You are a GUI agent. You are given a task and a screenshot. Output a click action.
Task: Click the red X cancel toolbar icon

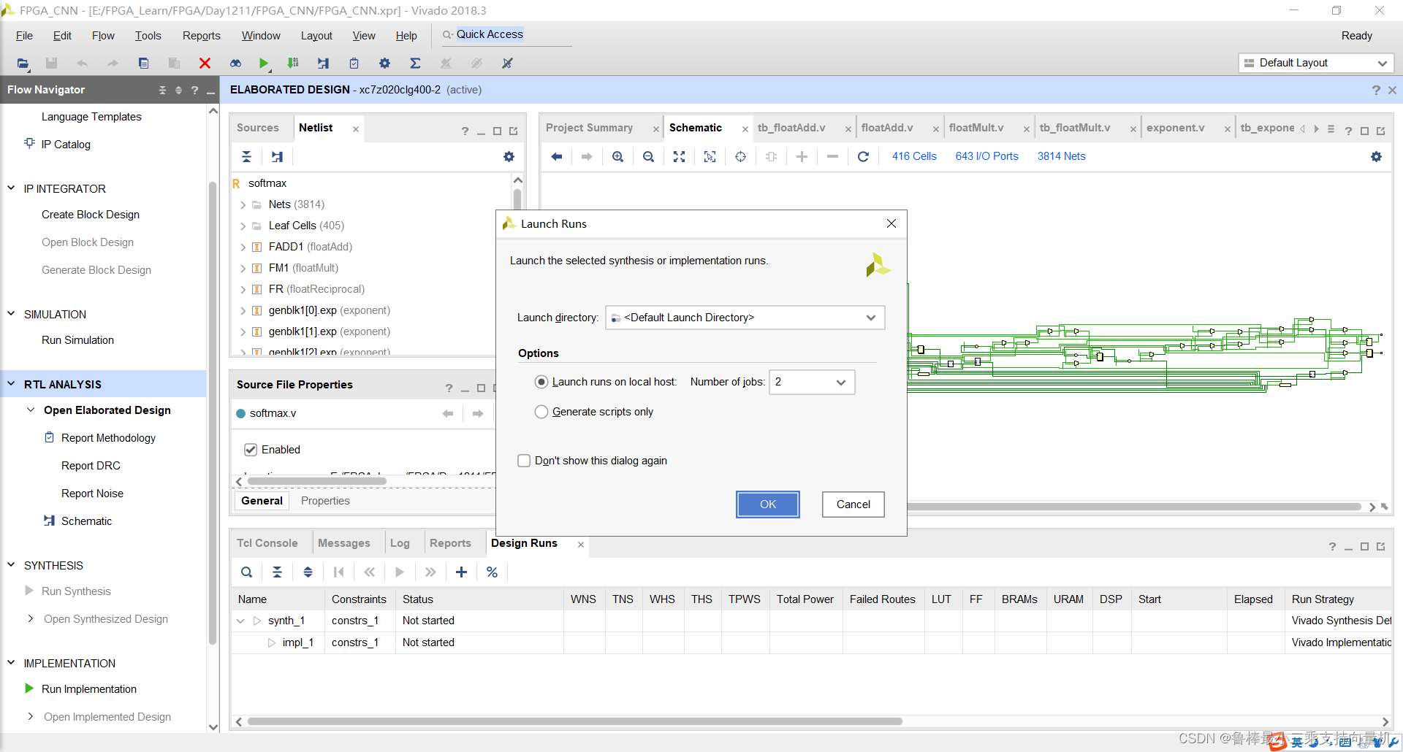pos(205,64)
